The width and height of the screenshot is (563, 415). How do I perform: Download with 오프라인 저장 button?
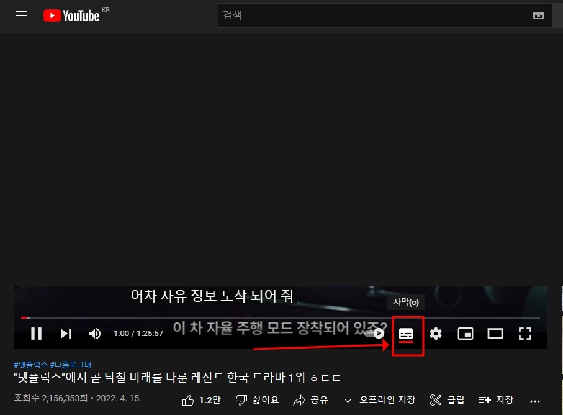(x=379, y=400)
